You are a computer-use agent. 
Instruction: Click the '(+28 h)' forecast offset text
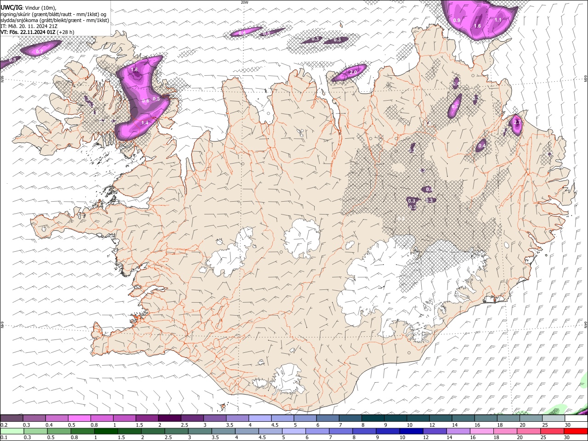click(x=66, y=32)
